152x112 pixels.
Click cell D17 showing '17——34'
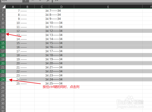(61, 51)
